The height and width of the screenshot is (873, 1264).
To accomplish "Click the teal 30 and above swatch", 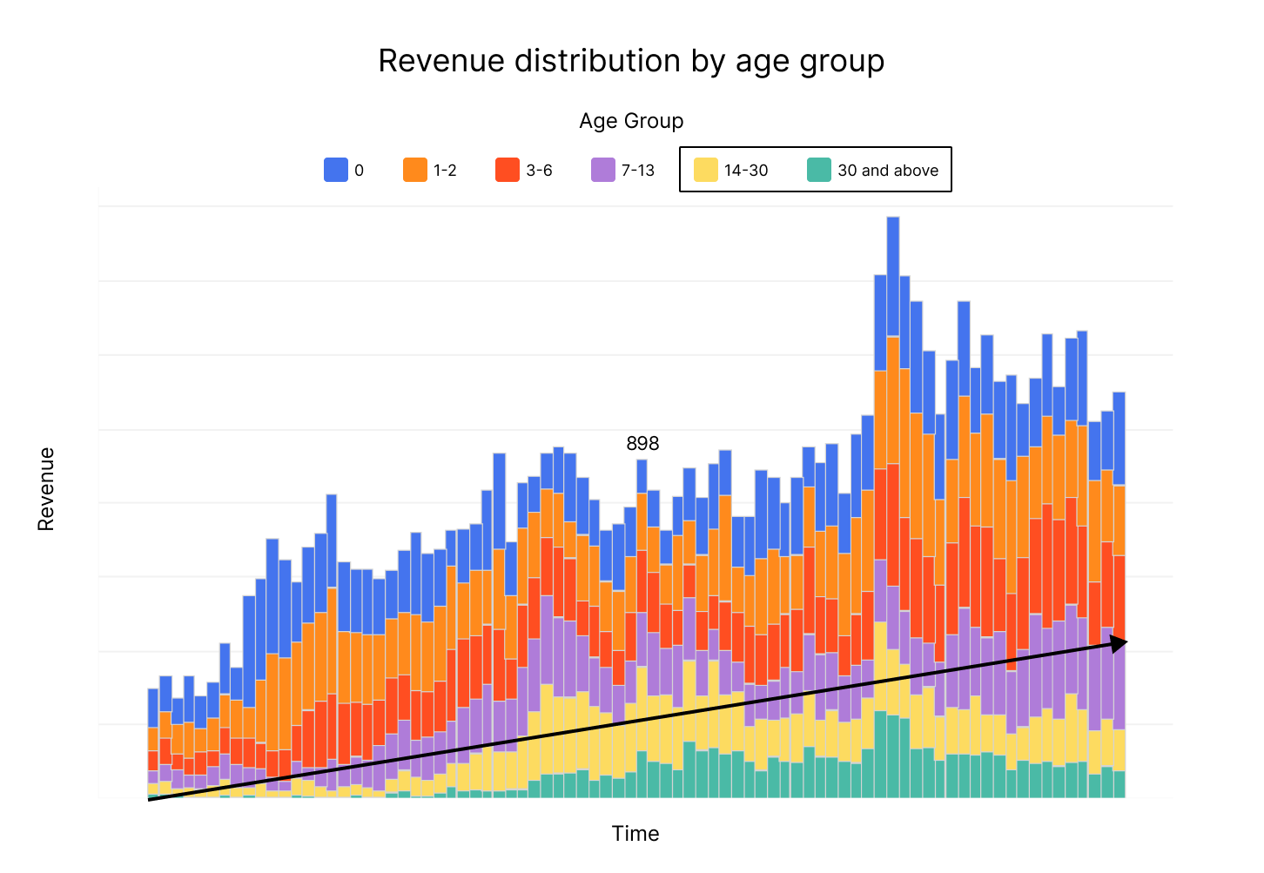I will click(819, 170).
